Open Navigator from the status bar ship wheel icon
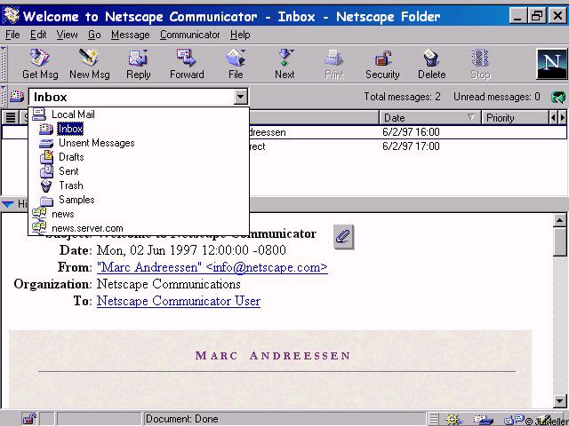Screen dimensions: 569x426 tap(453, 419)
